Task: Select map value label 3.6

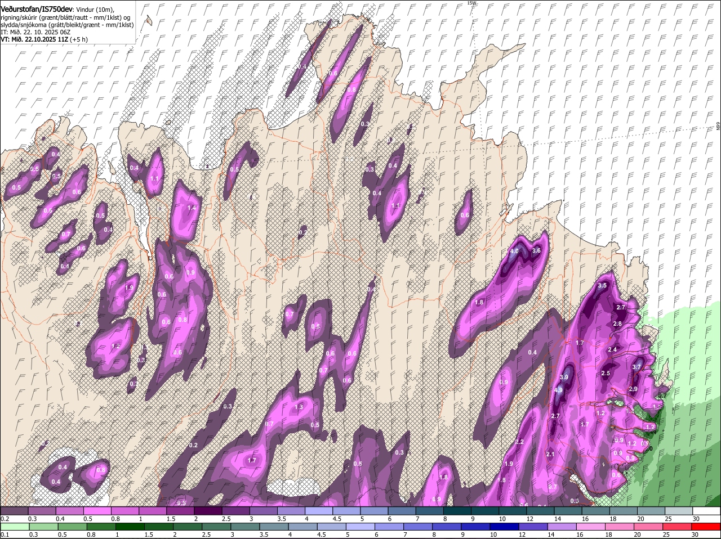Action: (536, 251)
